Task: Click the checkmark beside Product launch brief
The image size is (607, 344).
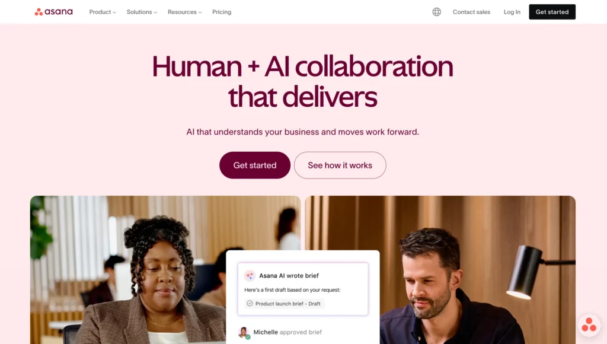Action: [250, 303]
